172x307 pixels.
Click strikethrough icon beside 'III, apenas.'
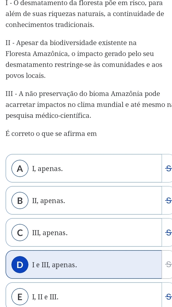[x=167, y=233]
